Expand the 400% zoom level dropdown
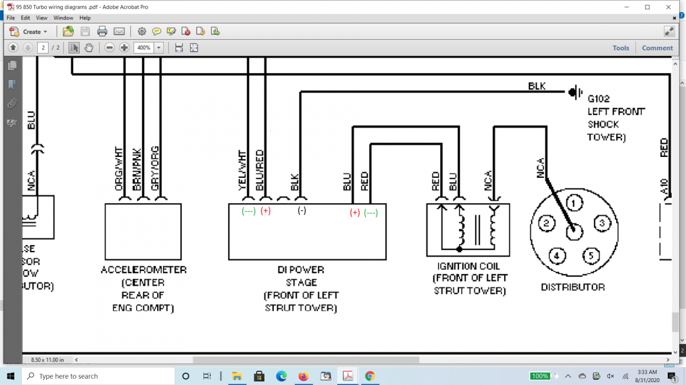686x385 pixels. coord(159,48)
